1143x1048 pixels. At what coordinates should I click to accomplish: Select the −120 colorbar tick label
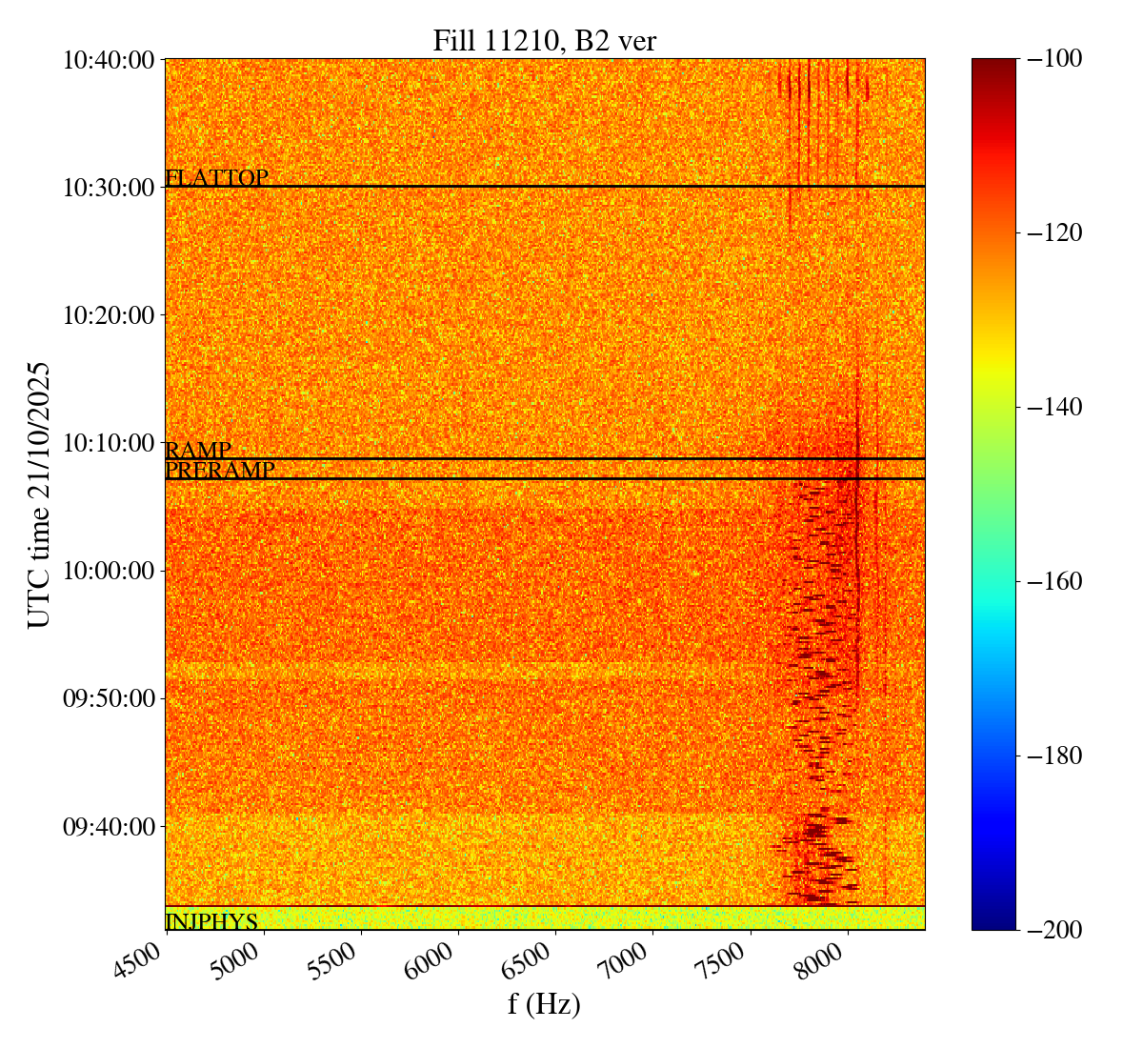click(x=1052, y=232)
